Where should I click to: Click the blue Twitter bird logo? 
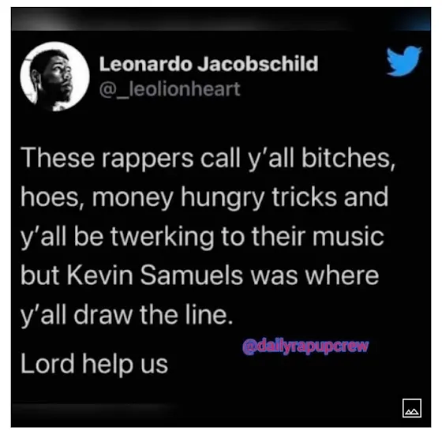point(403,62)
